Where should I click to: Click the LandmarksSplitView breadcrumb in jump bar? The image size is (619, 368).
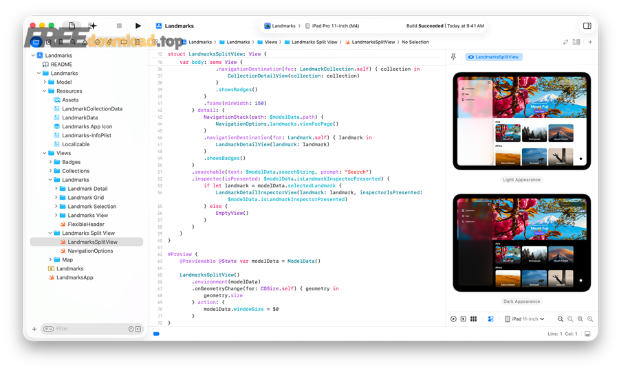(370, 42)
